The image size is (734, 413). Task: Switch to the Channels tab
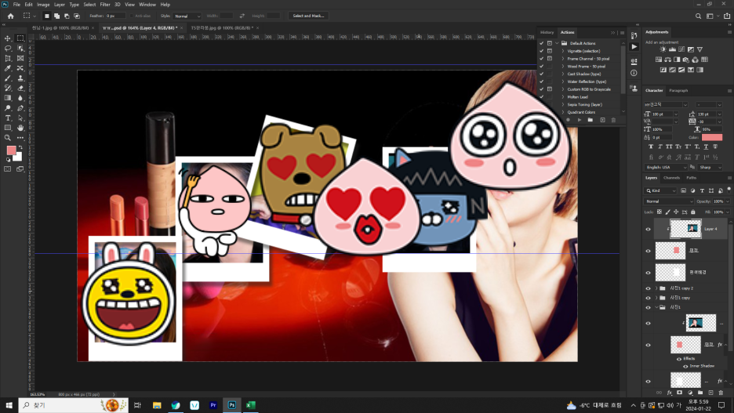click(x=671, y=178)
